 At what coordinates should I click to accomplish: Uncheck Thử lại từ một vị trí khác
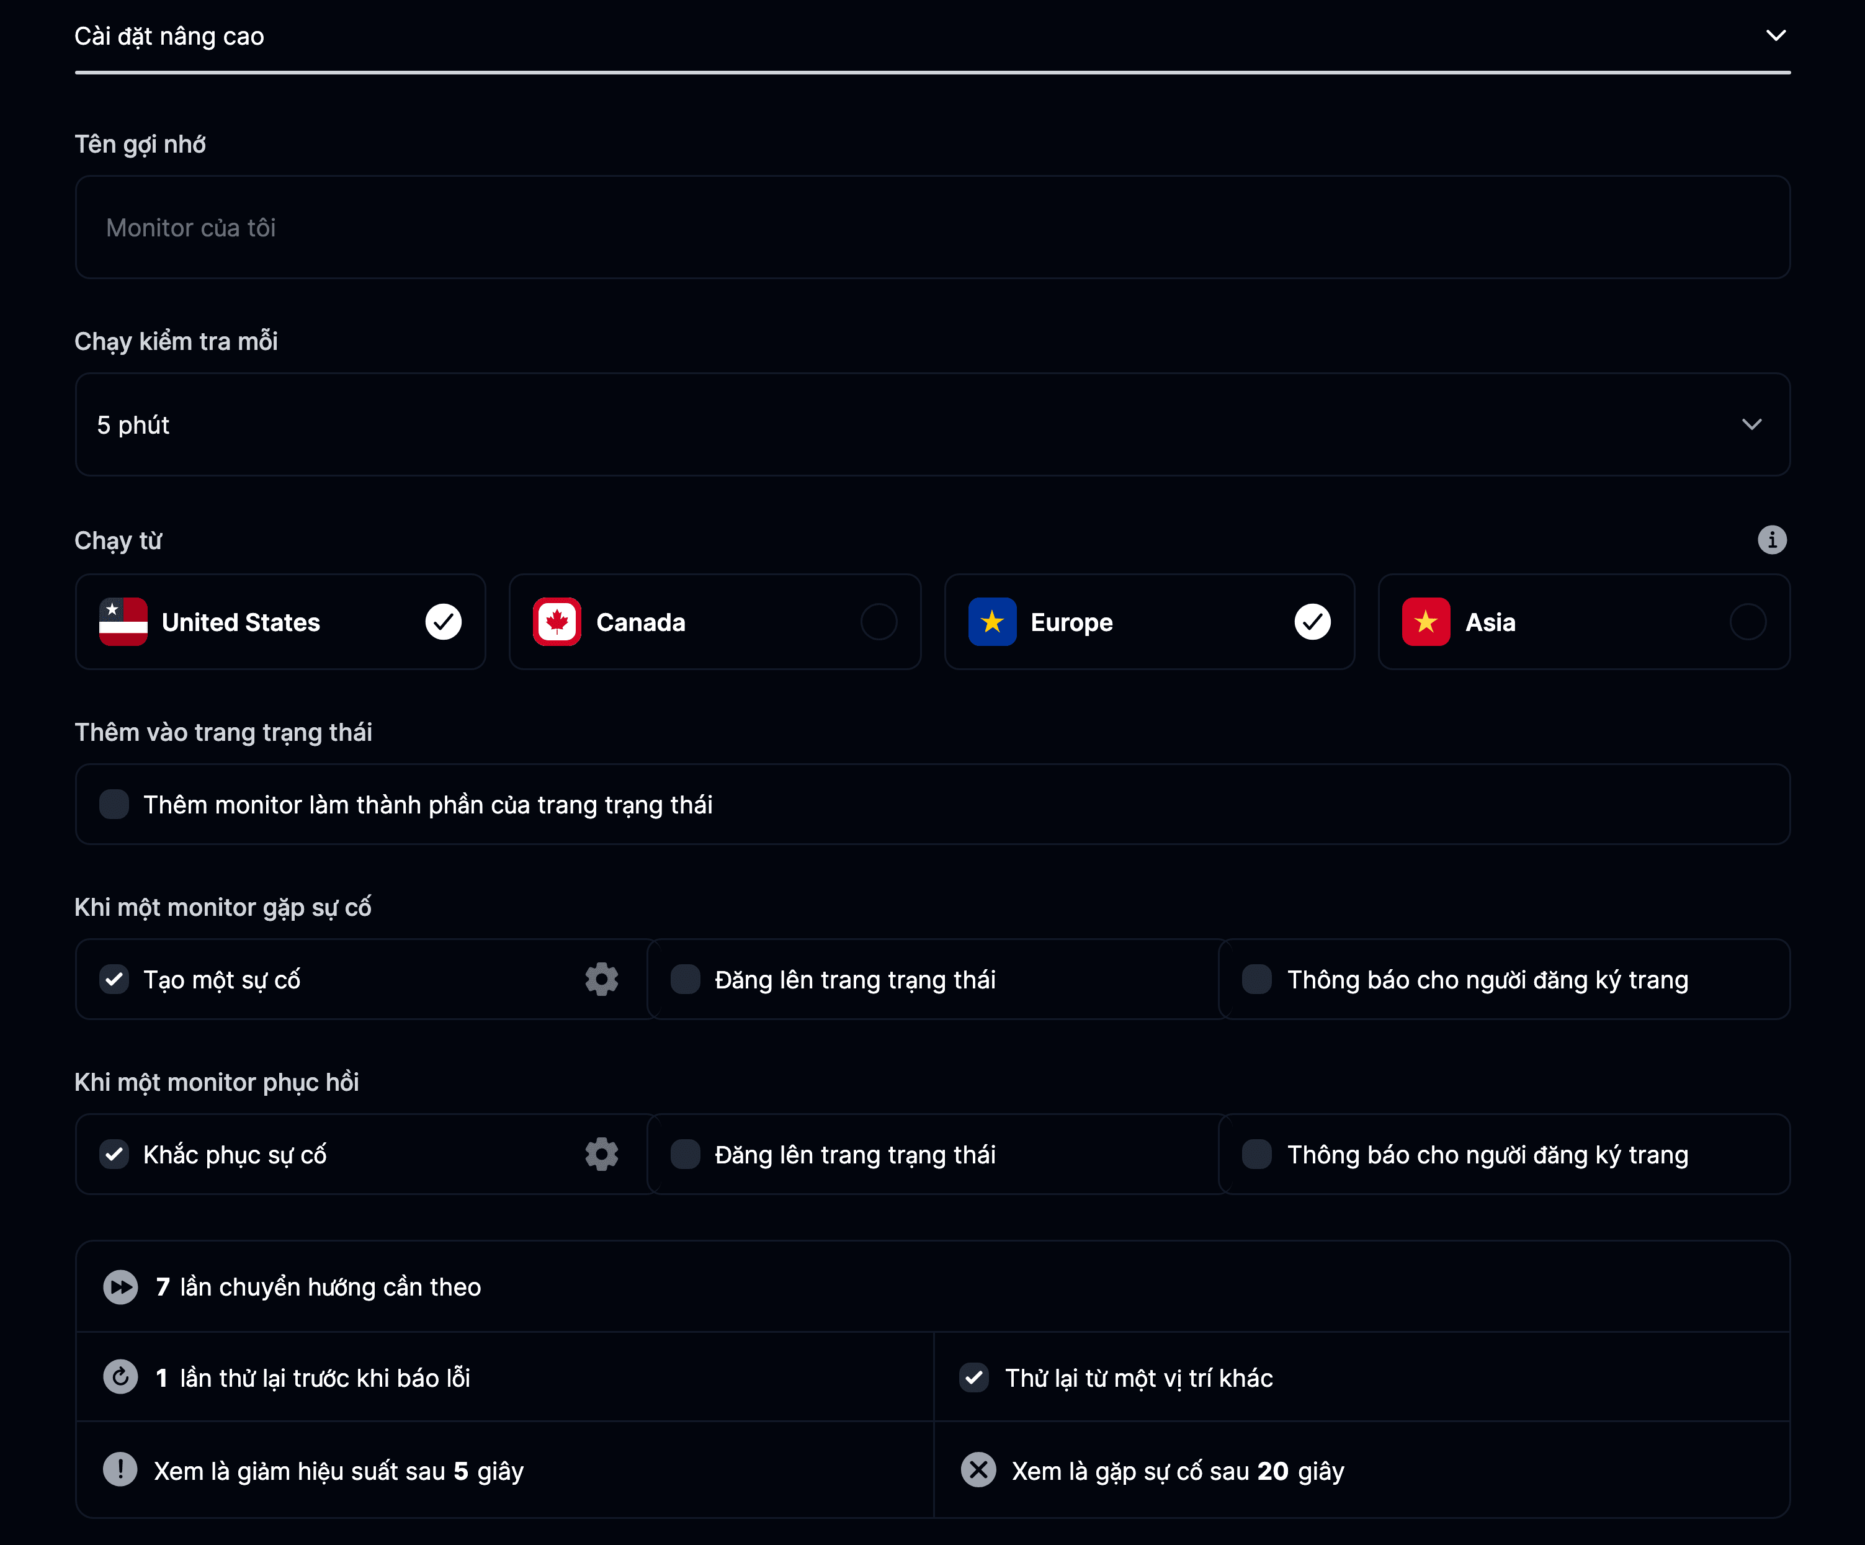[x=974, y=1377]
